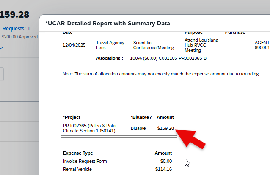Viewport: 270px width, 175px height.
Task: Click the rounding note text
Action: click(x=161, y=74)
